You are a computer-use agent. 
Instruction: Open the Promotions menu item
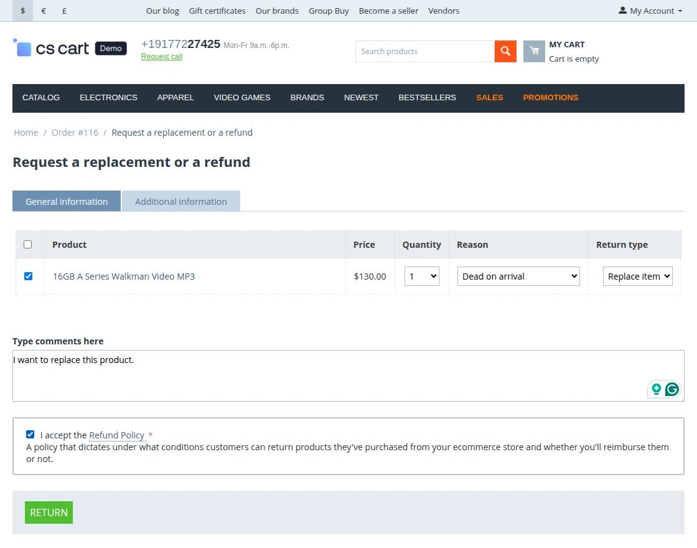pyautogui.click(x=550, y=97)
